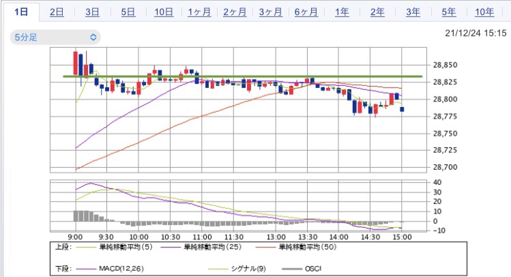The width and height of the screenshot is (511, 277).
Task: Click the 28,700 price axis label
Action: [445, 167]
